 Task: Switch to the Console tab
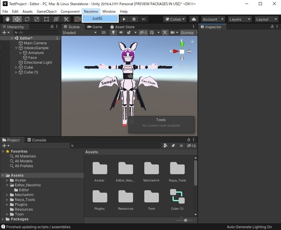pyautogui.click(x=39, y=140)
